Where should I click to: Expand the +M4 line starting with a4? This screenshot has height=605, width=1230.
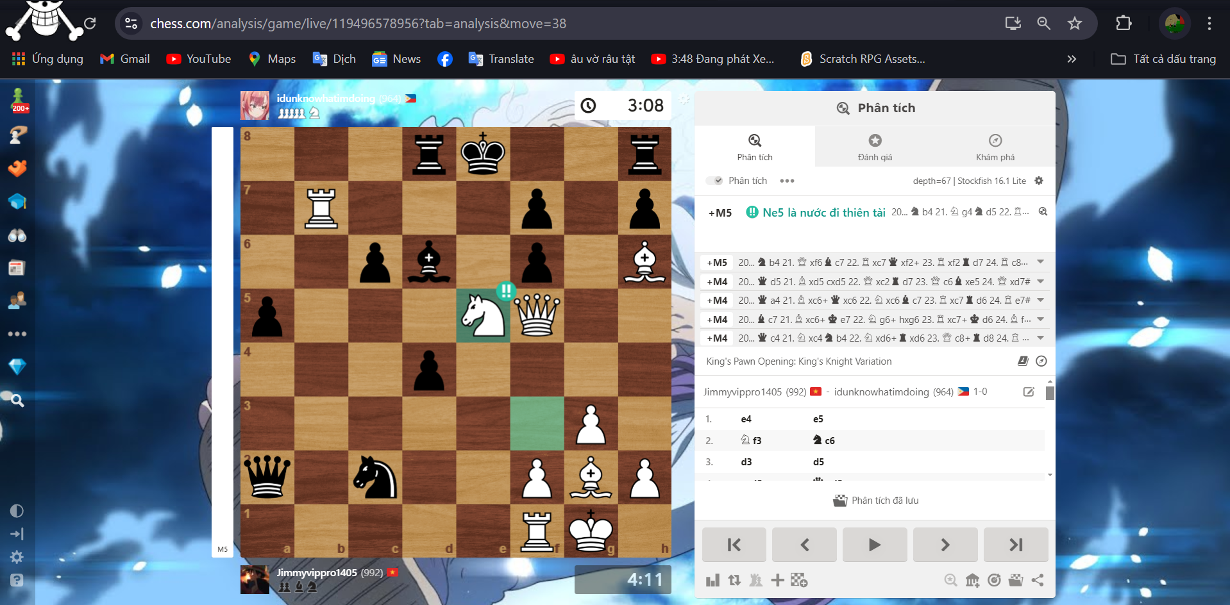[1040, 300]
